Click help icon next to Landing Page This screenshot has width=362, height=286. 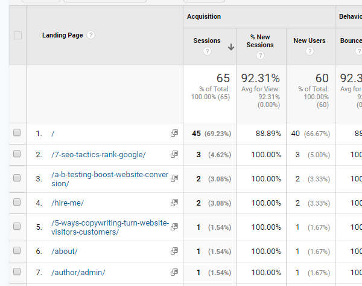pyautogui.click(x=91, y=35)
